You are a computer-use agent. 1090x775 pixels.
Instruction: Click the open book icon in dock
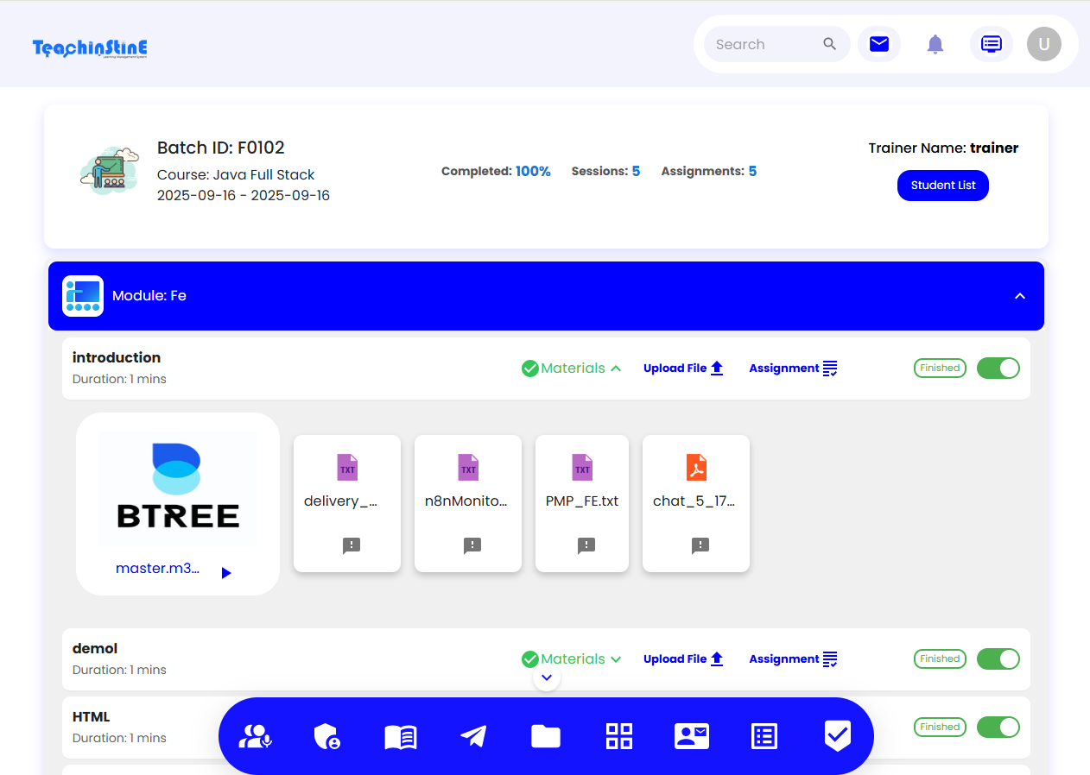click(401, 736)
